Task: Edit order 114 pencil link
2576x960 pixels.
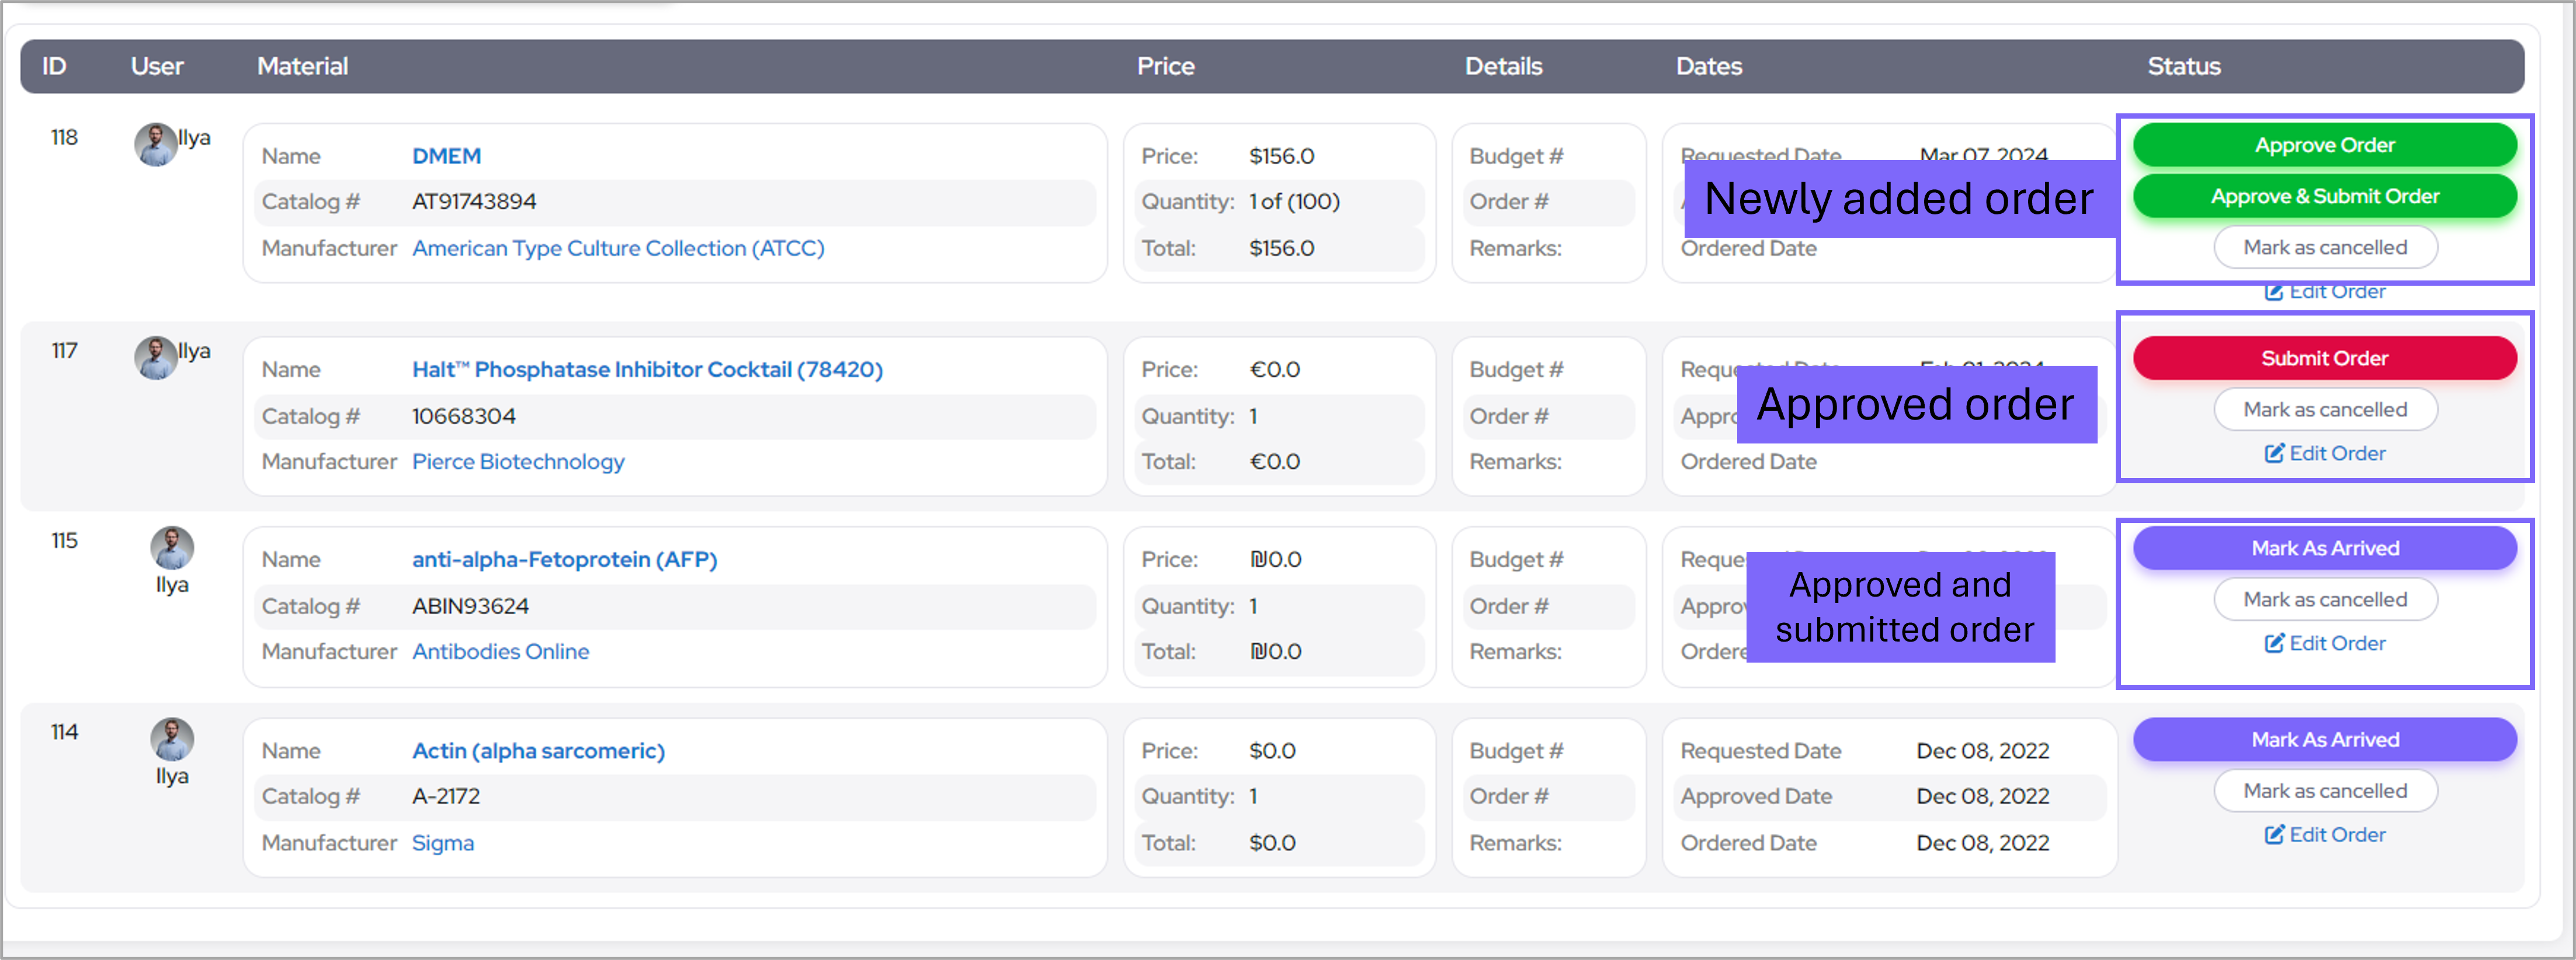Action: pos(2324,834)
